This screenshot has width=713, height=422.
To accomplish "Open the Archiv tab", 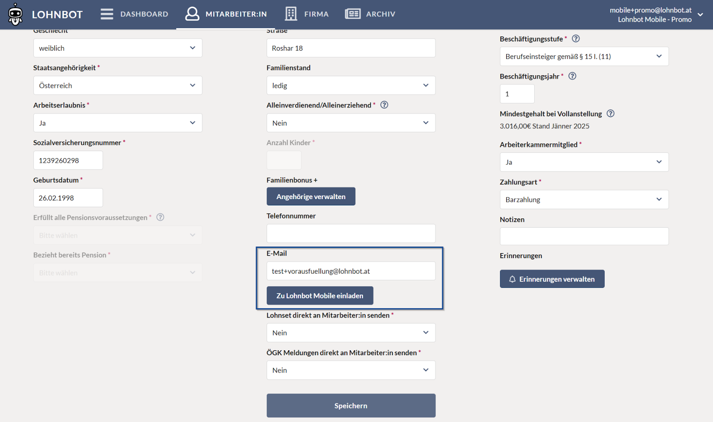I will (370, 14).
